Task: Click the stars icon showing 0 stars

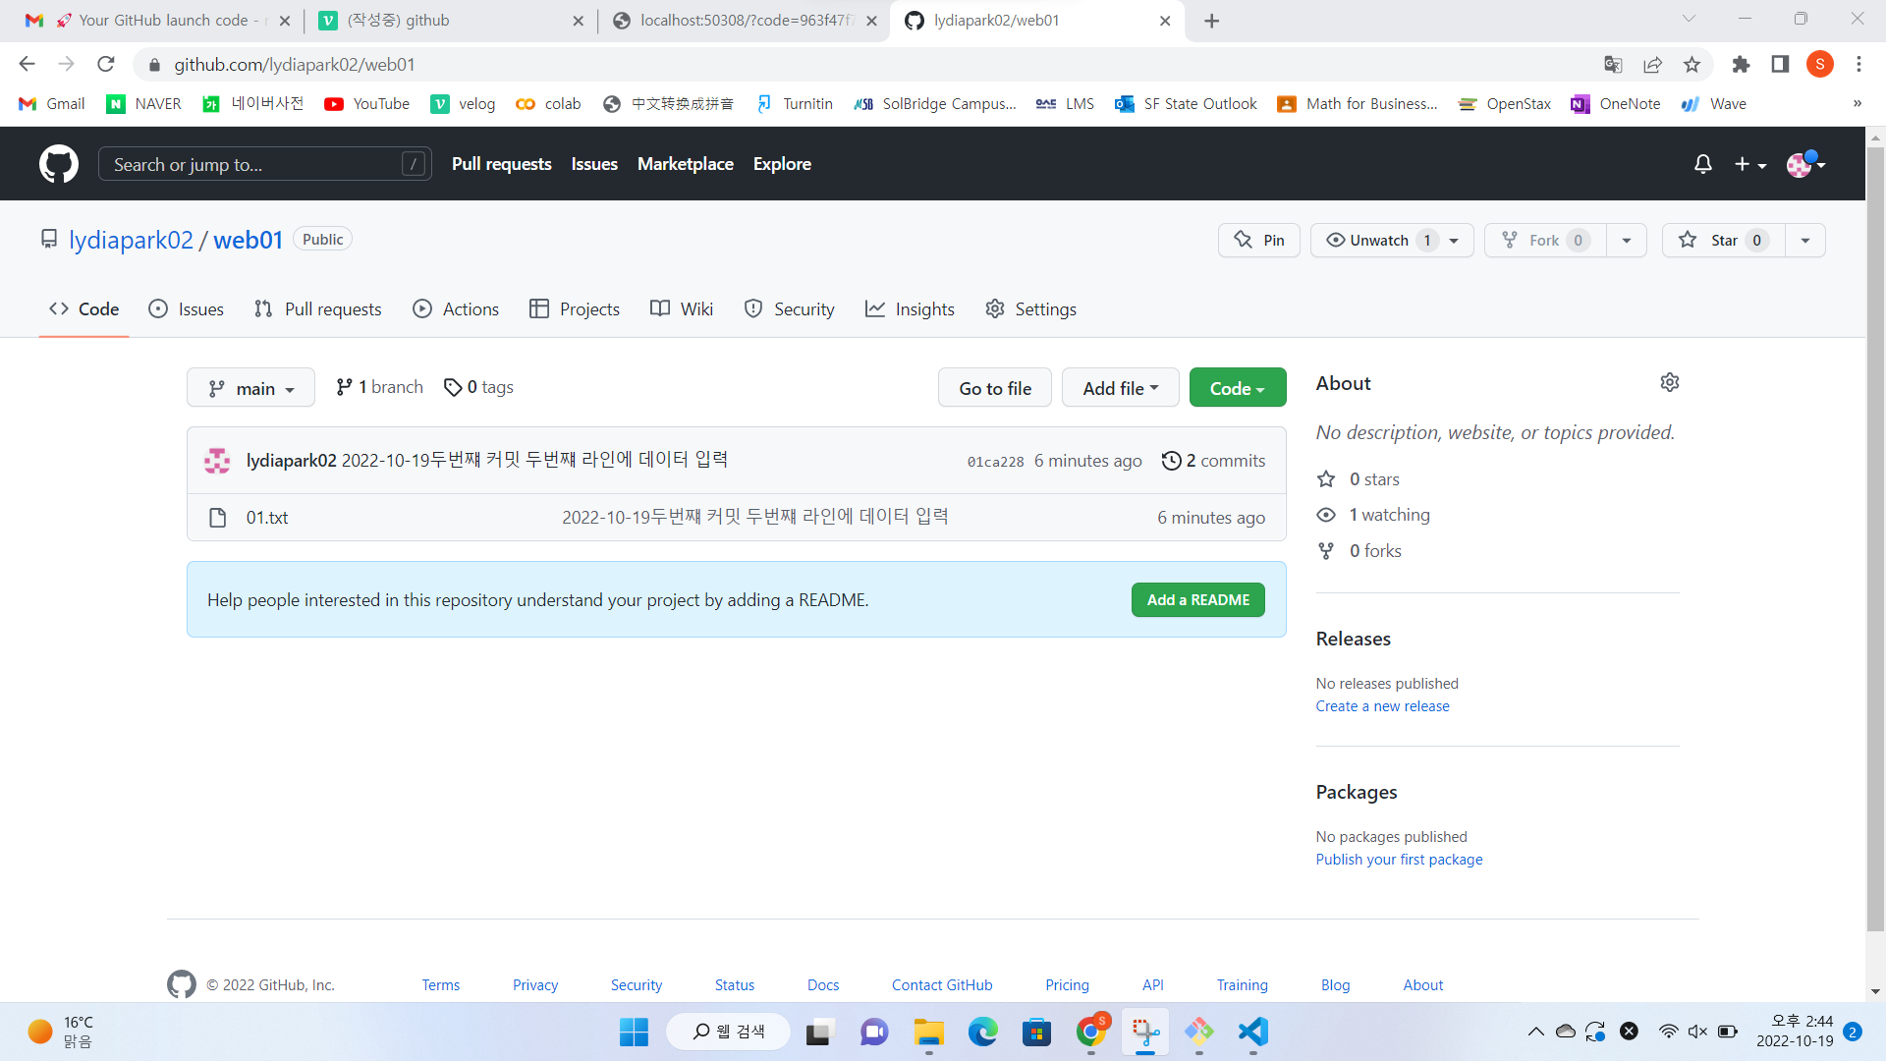Action: (1326, 478)
